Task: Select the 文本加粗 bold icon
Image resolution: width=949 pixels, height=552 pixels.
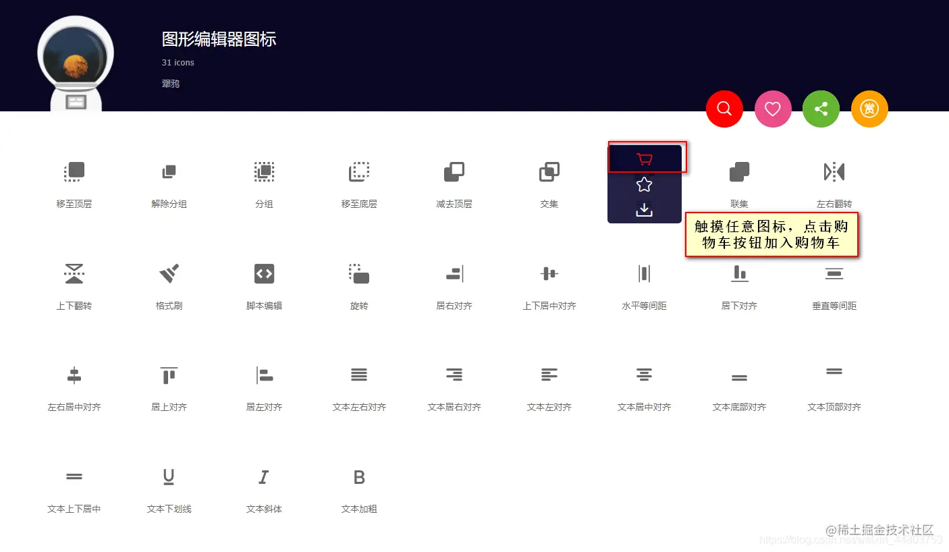Action: click(x=358, y=476)
